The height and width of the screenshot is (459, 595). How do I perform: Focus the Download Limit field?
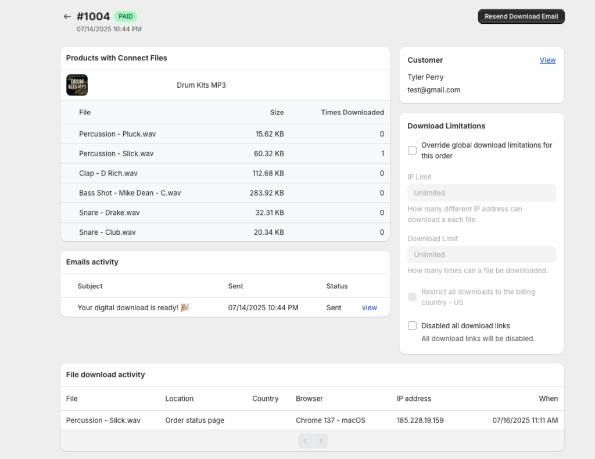482,254
